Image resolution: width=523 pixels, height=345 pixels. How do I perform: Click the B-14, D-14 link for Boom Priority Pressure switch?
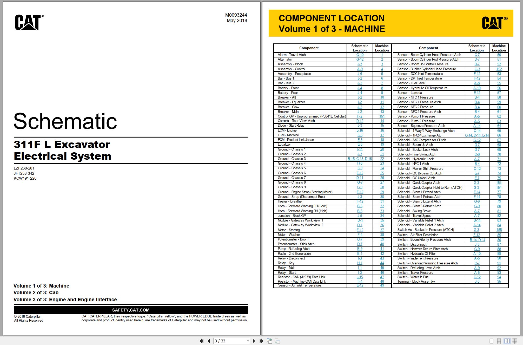tap(478, 240)
